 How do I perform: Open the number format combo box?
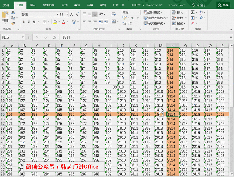click(x=131, y=12)
